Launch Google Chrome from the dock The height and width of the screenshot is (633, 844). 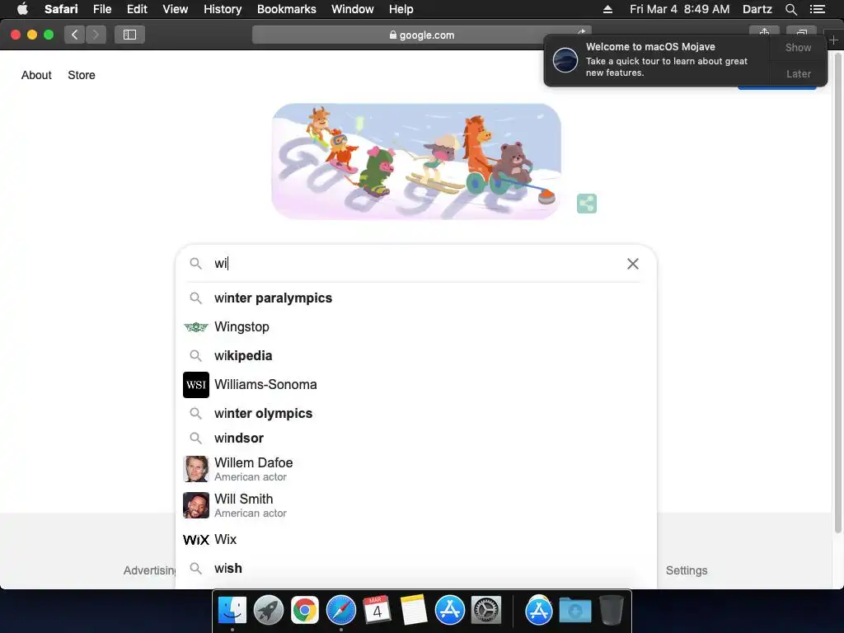[305, 611]
